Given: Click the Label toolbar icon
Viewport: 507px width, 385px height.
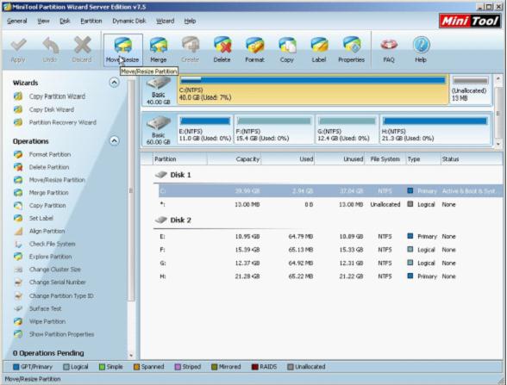Looking at the screenshot, I should click(319, 50).
